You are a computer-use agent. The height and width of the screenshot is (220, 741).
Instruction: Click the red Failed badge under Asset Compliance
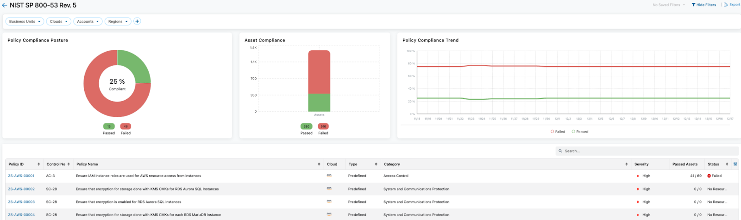(323, 126)
